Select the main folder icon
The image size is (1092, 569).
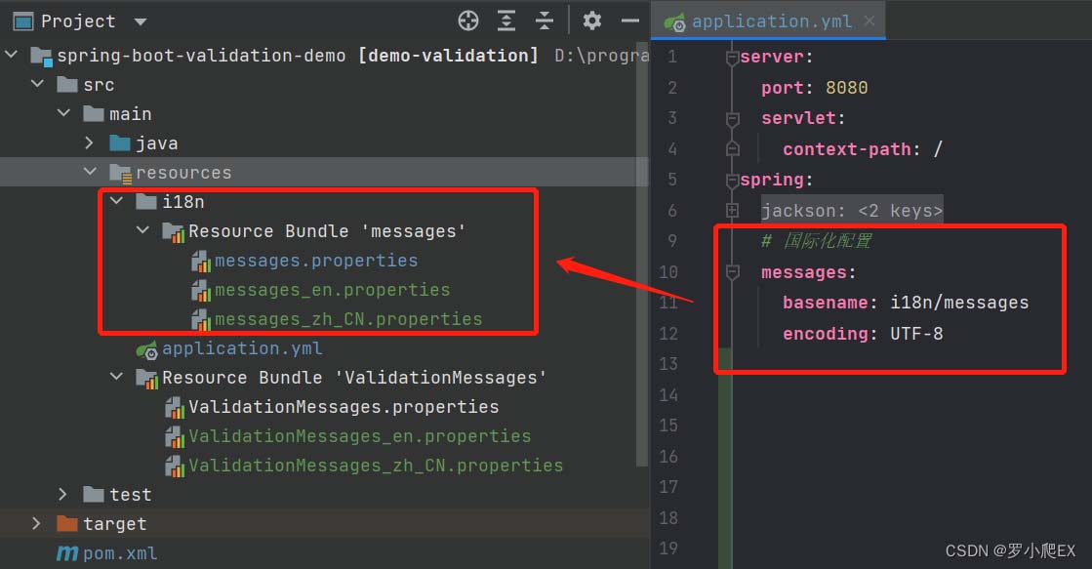[x=94, y=113]
